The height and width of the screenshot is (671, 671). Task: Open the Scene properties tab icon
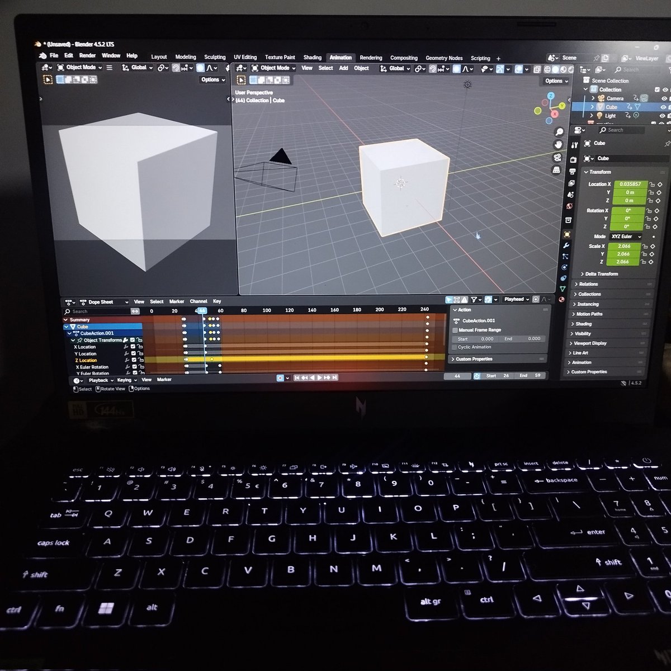[x=570, y=195]
